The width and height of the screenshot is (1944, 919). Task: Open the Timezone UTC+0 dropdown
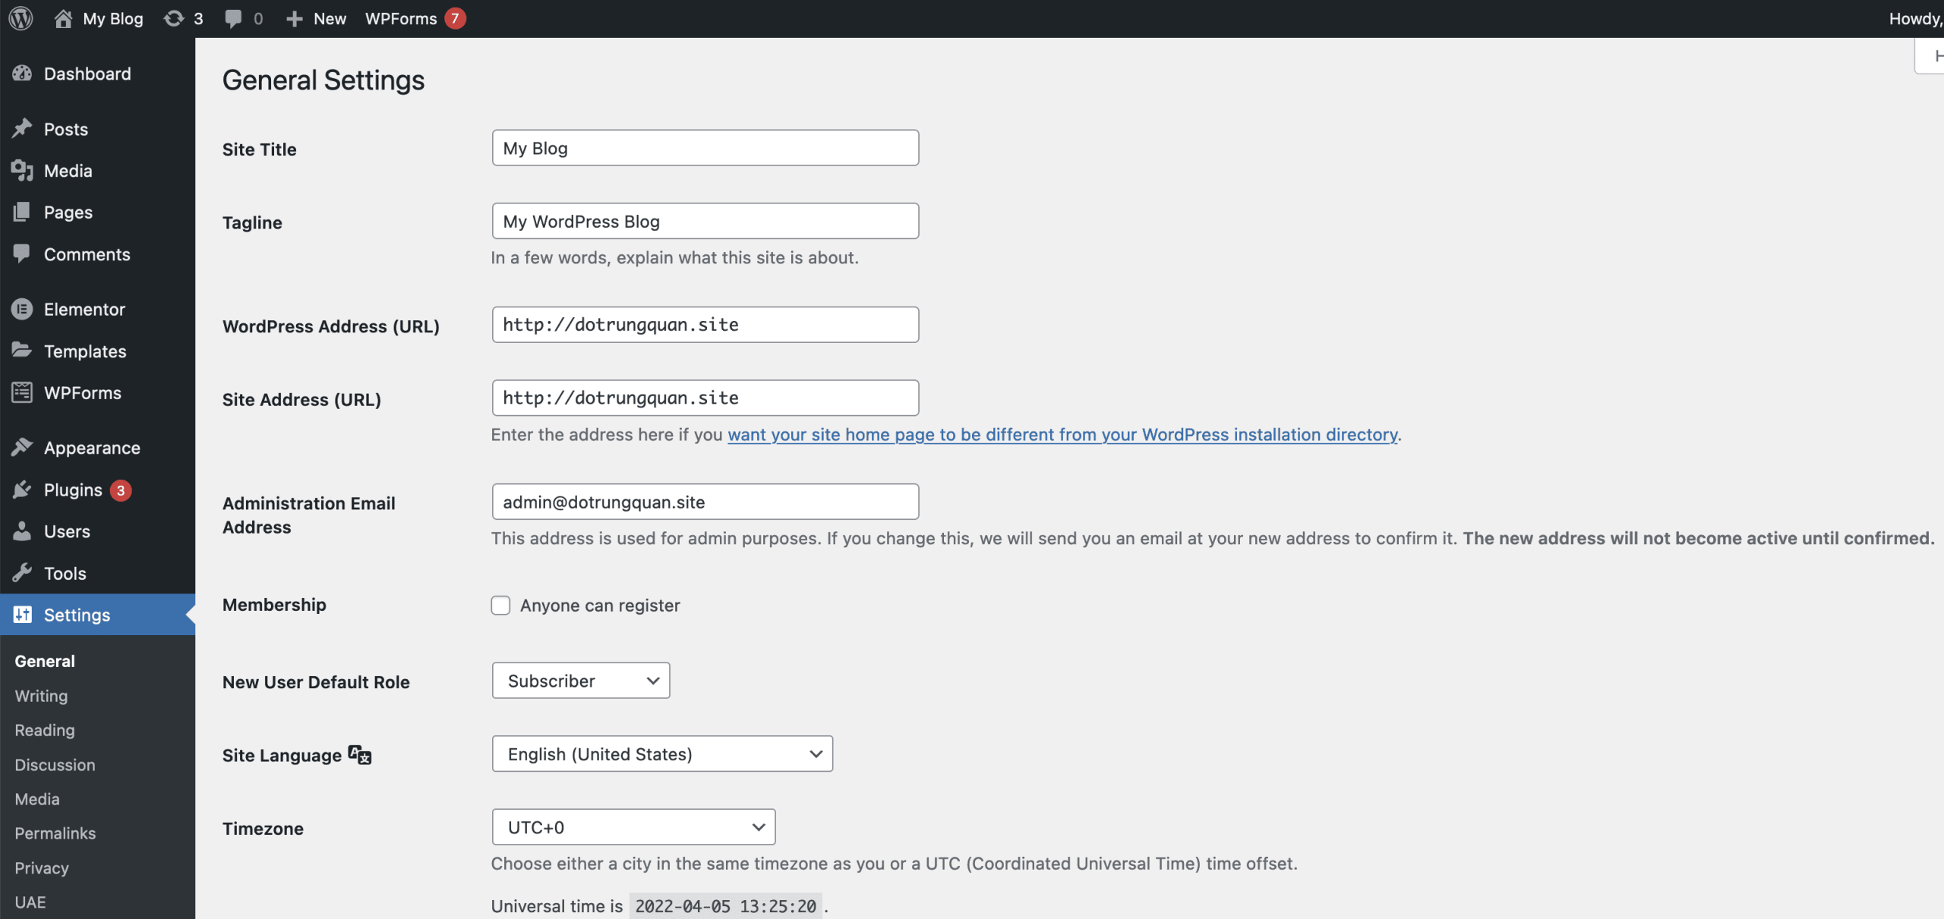coord(633,827)
